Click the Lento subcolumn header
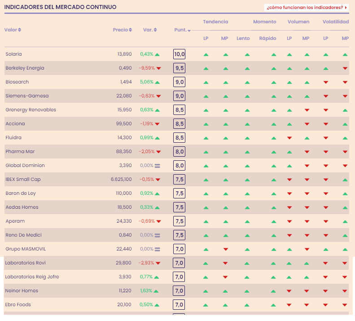Image resolution: width=355 pixels, height=321 pixels. click(243, 38)
